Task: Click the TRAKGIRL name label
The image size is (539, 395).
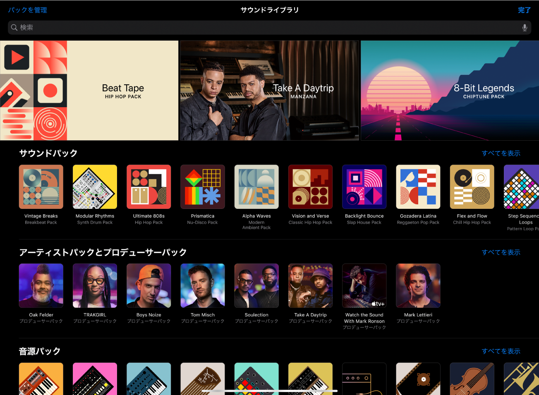Action: tap(95, 315)
